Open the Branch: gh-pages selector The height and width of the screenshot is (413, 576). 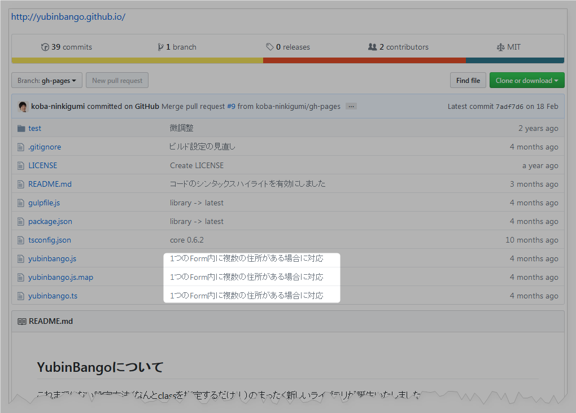pyautogui.click(x=46, y=80)
